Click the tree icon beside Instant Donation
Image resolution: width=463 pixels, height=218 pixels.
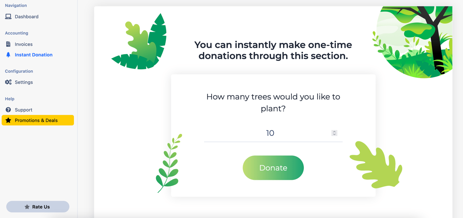8,55
